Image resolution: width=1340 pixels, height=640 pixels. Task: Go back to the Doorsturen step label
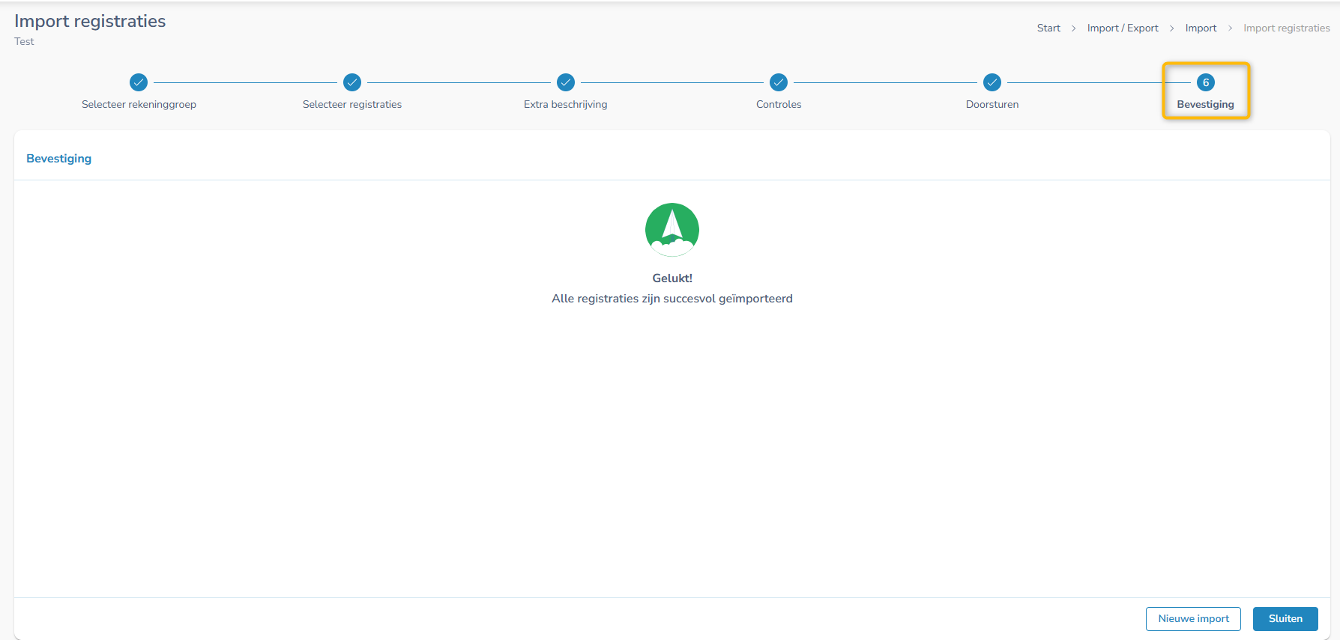[x=992, y=104]
